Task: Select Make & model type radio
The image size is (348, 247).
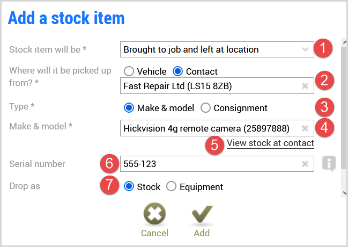Action: [x=129, y=108]
